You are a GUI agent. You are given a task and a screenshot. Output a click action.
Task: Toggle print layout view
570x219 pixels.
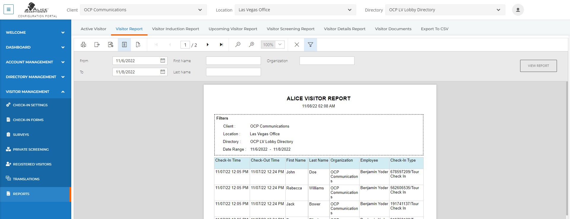pos(124,45)
